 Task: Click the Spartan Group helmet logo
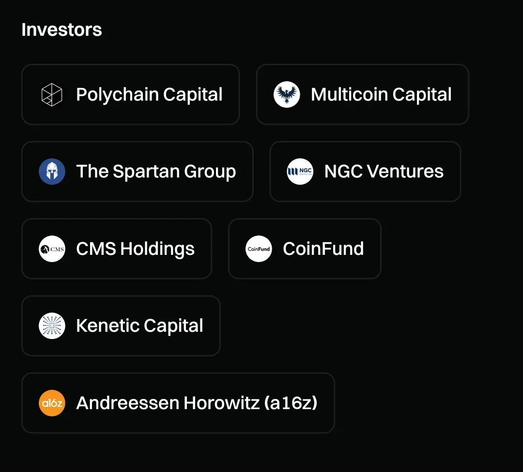click(x=52, y=172)
